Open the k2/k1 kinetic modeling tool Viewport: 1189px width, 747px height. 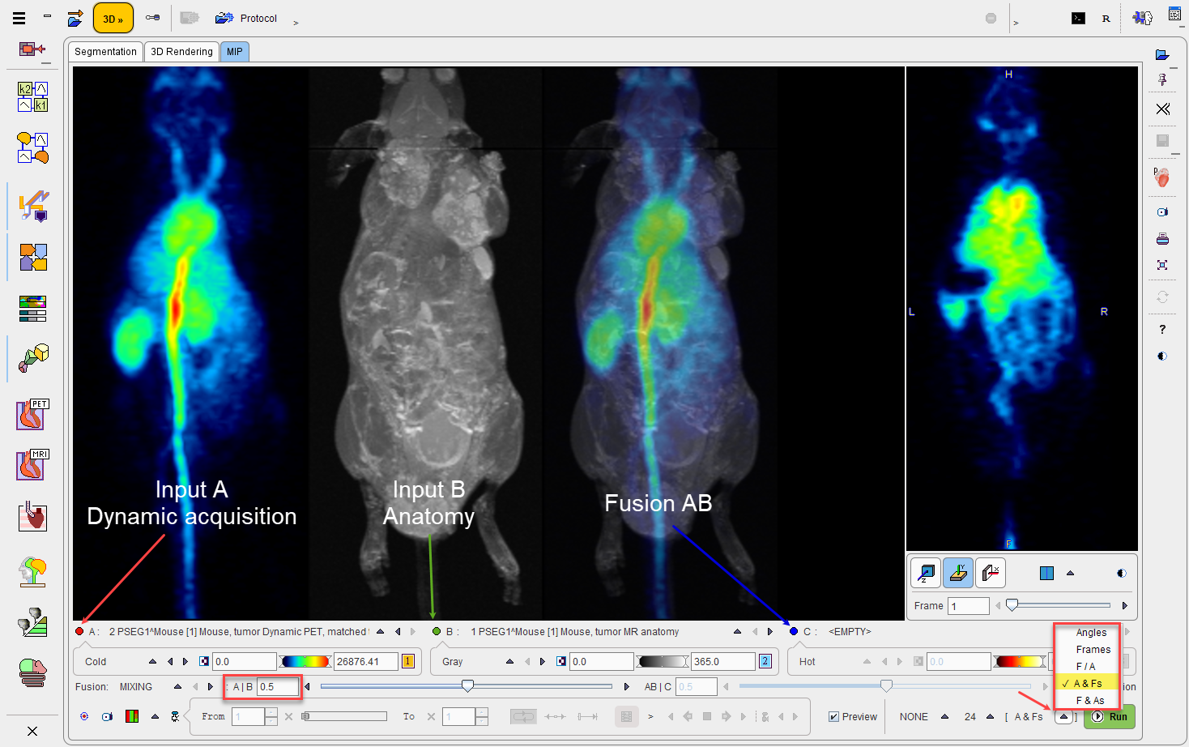point(33,97)
